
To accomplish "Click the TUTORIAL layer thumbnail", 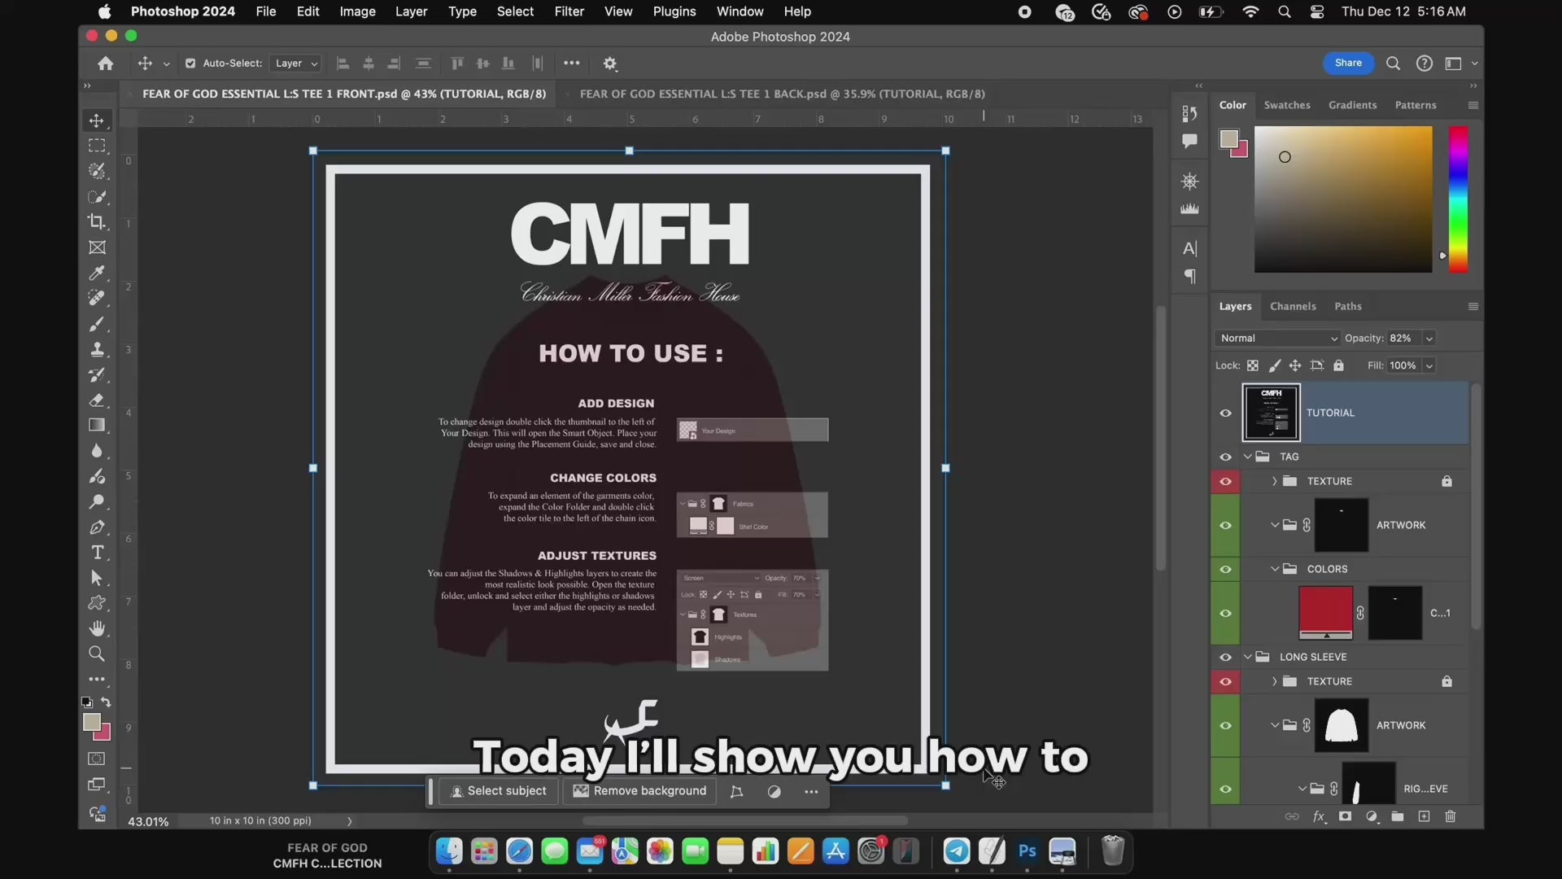I will tap(1272, 413).
